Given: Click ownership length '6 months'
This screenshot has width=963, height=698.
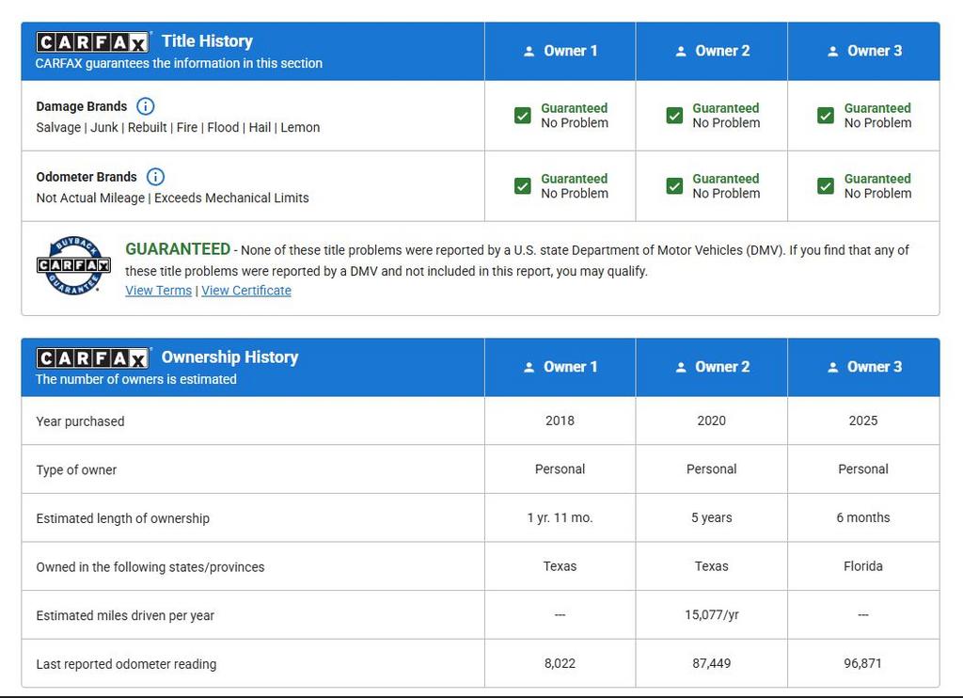Looking at the screenshot, I should point(863,518).
